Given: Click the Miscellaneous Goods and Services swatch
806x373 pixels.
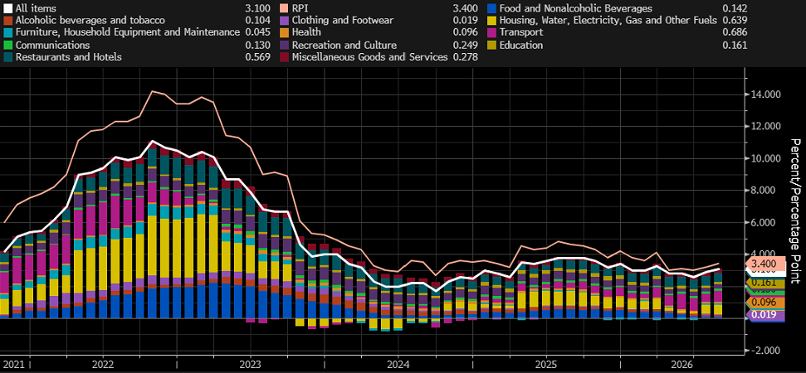Looking at the screenshot, I should 284,57.
